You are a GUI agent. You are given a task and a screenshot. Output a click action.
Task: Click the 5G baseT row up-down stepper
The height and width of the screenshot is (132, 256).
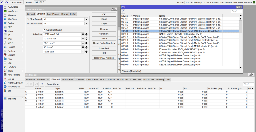point(86,47)
